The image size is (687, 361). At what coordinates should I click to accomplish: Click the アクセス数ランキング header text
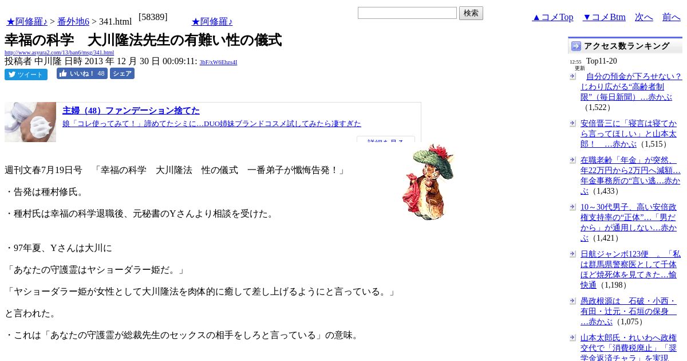(x=626, y=46)
